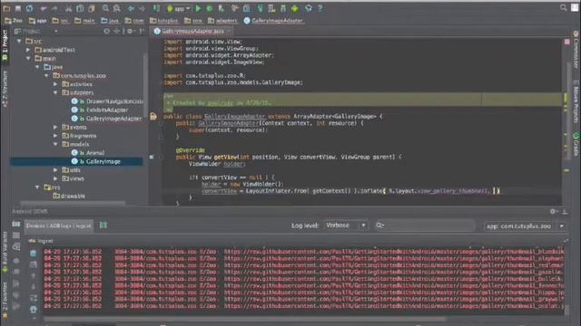The image size is (581, 326).
Task: Click the class gutter icon beside GalleryImageAdapter
Action: tap(153, 117)
